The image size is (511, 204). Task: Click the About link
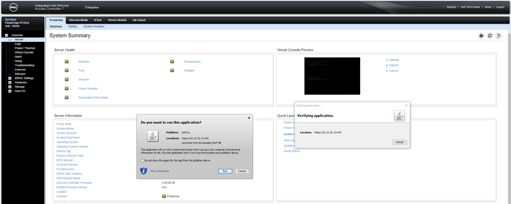(x=488, y=7)
